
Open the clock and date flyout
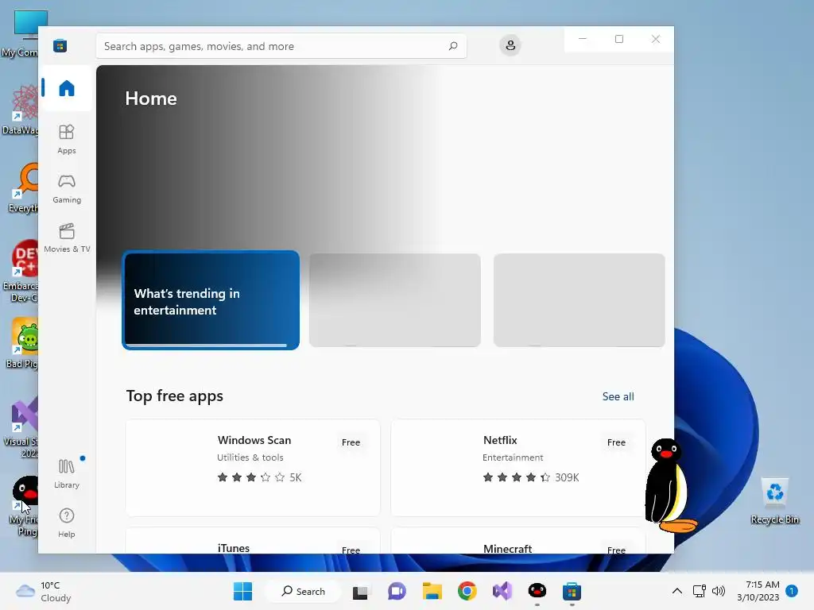[758, 591]
